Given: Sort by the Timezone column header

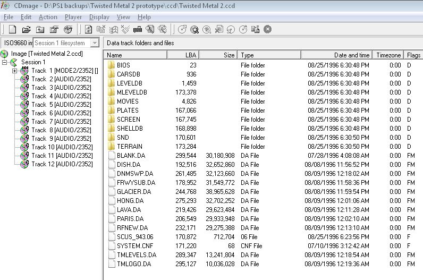Looking at the screenshot, I should click(388, 55).
